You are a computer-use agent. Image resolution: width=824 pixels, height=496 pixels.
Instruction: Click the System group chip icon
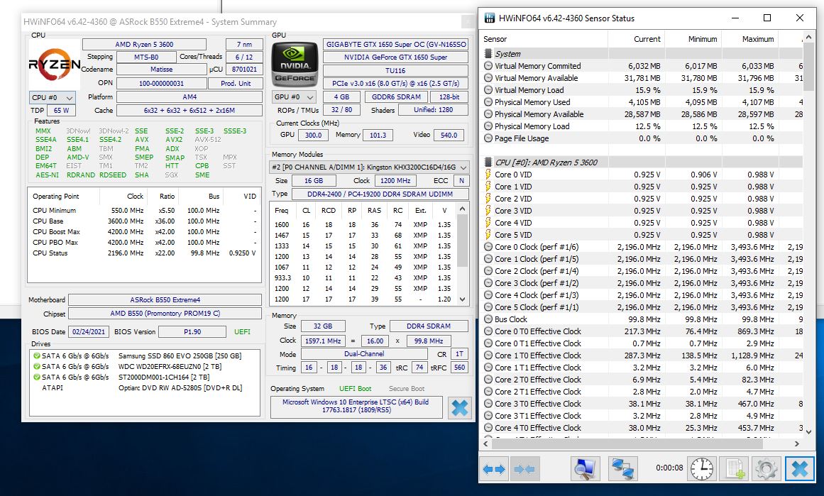[x=488, y=54]
